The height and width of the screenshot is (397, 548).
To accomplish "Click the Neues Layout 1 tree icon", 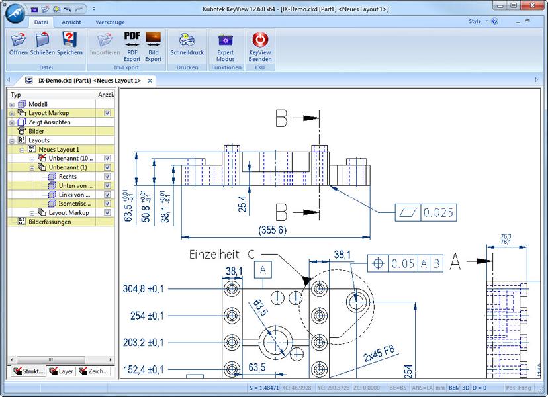I will coord(32,150).
